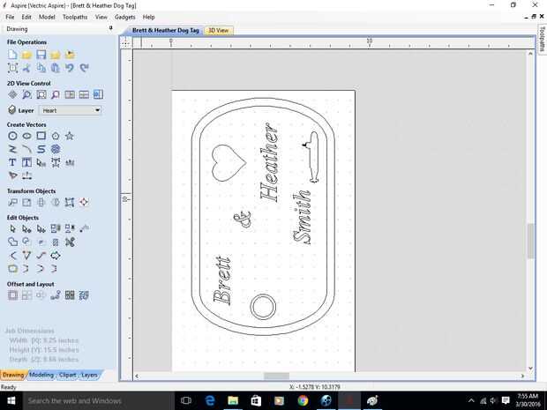Select the Draw Star tool
This screenshot has width=547, height=410.
point(70,136)
